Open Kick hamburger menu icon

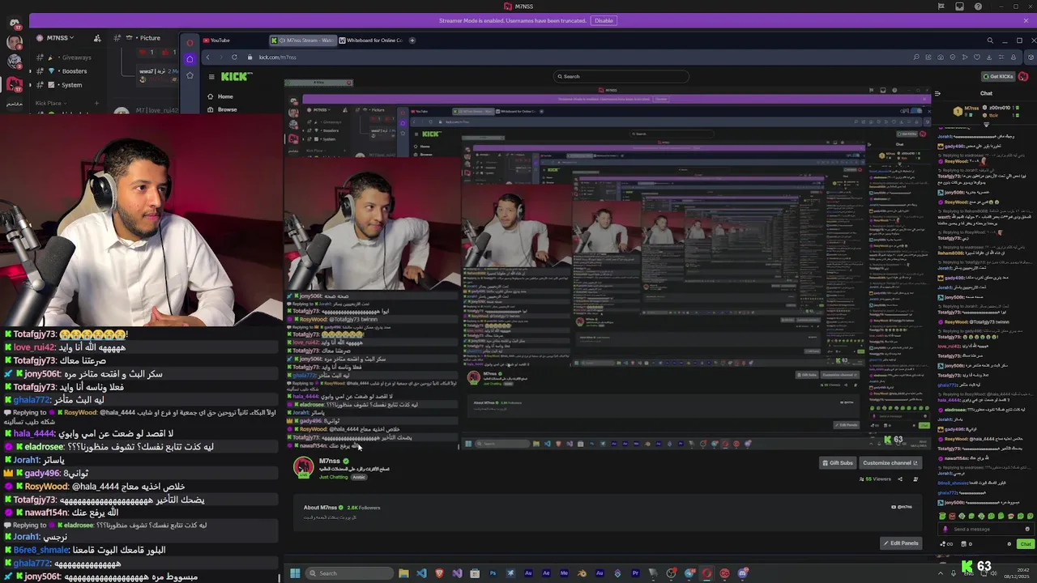coord(211,77)
